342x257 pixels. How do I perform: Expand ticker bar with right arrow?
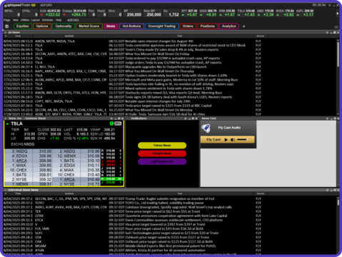[338, 14]
